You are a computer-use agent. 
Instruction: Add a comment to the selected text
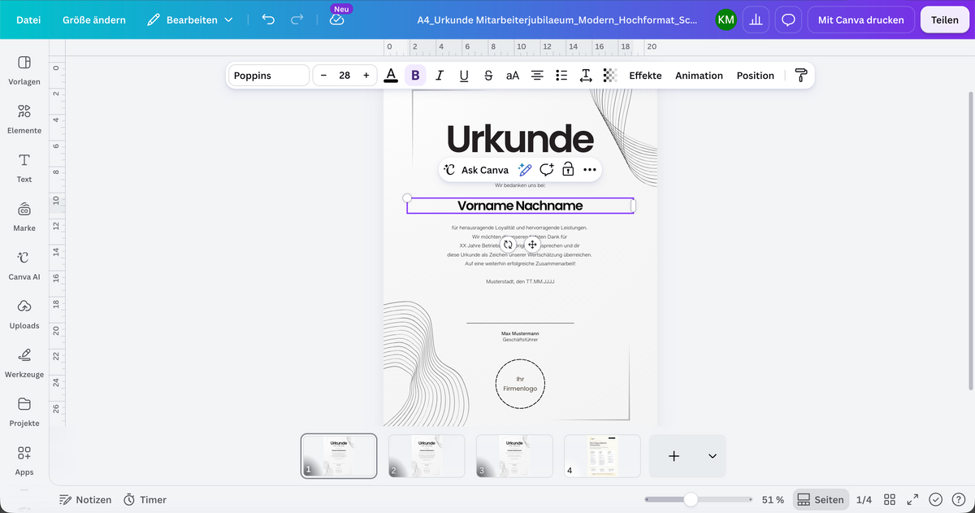(547, 170)
